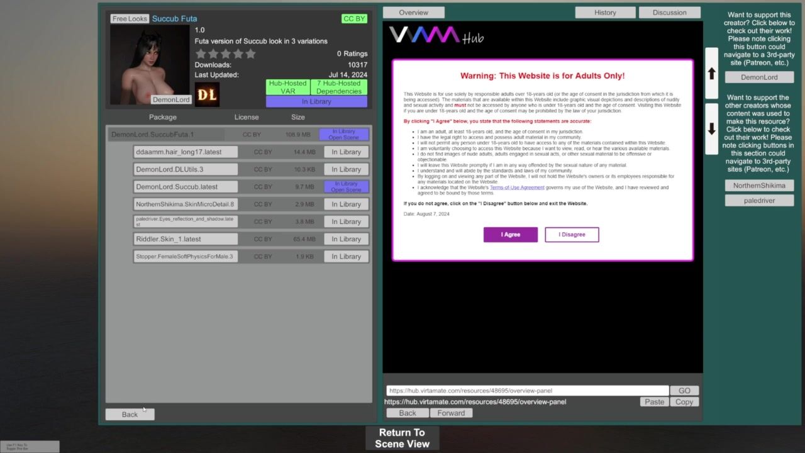
Task: Click the hub URL address field
Action: click(526, 391)
